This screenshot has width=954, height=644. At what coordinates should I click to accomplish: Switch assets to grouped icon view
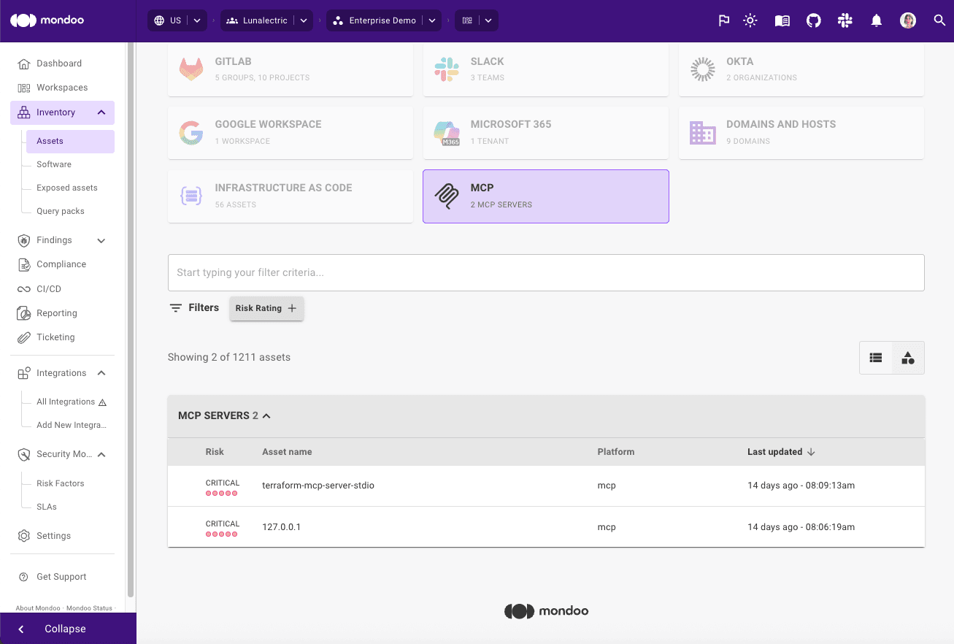(x=907, y=358)
